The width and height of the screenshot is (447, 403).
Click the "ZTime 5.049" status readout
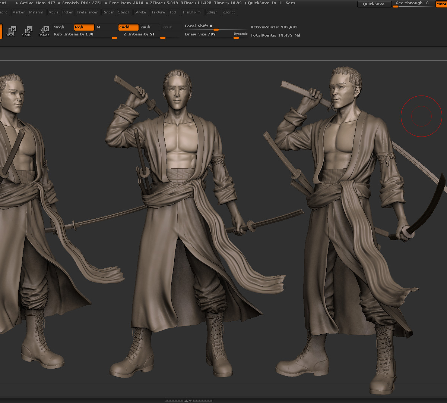(164, 3)
